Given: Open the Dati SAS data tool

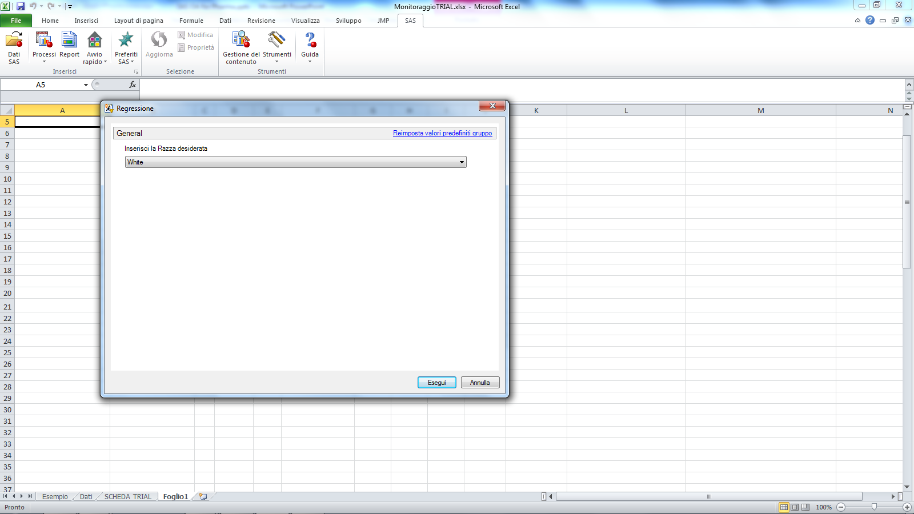Looking at the screenshot, I should (x=14, y=48).
